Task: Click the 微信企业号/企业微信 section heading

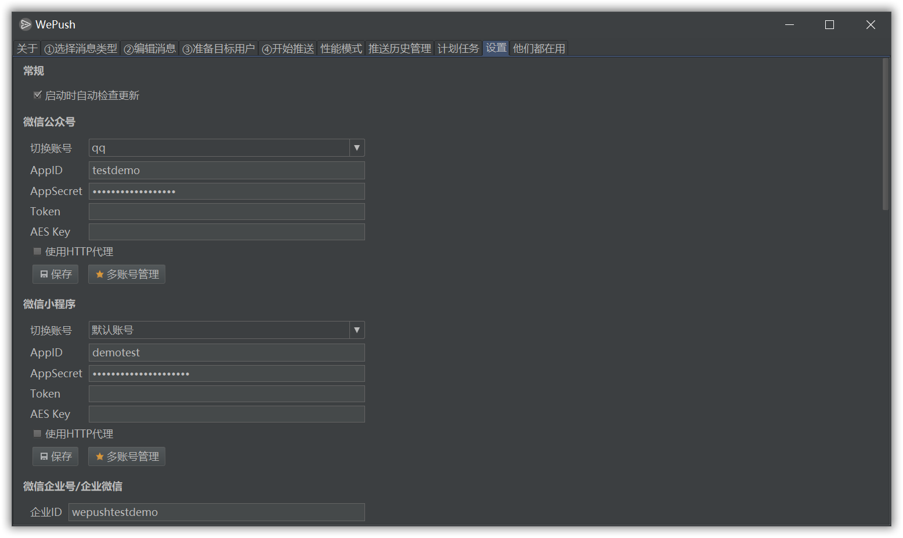Action: [73, 486]
